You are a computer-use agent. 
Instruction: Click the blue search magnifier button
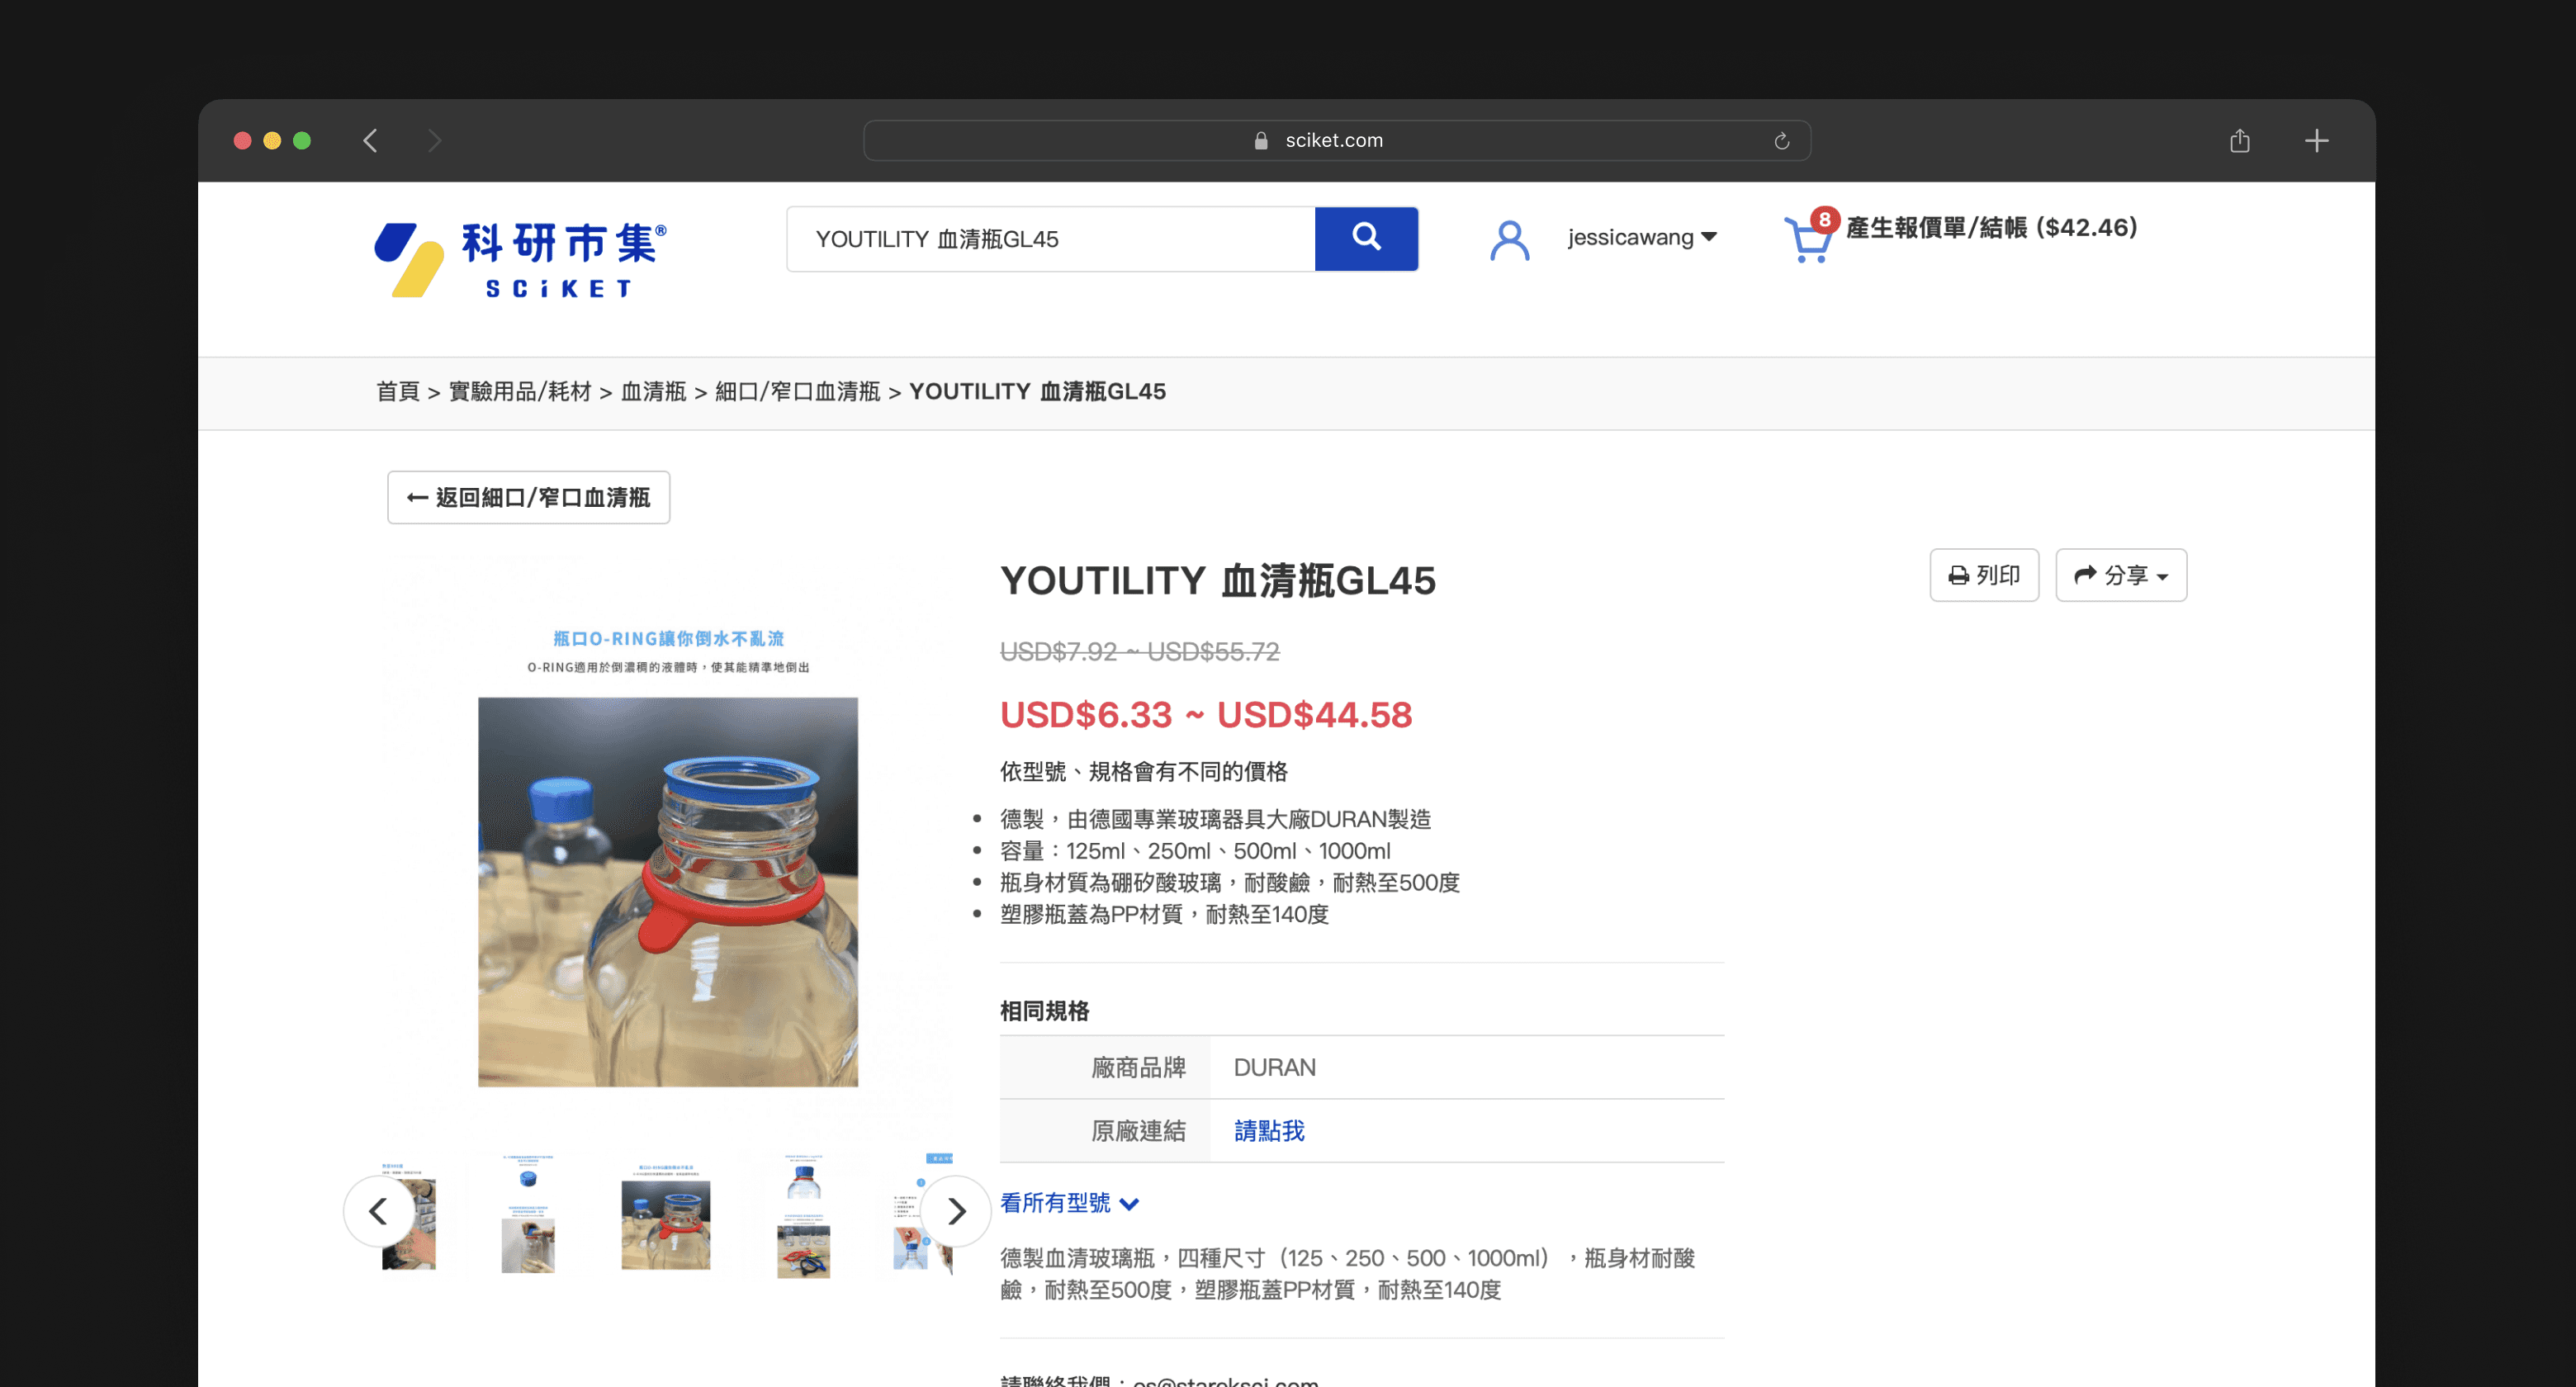pos(1365,238)
